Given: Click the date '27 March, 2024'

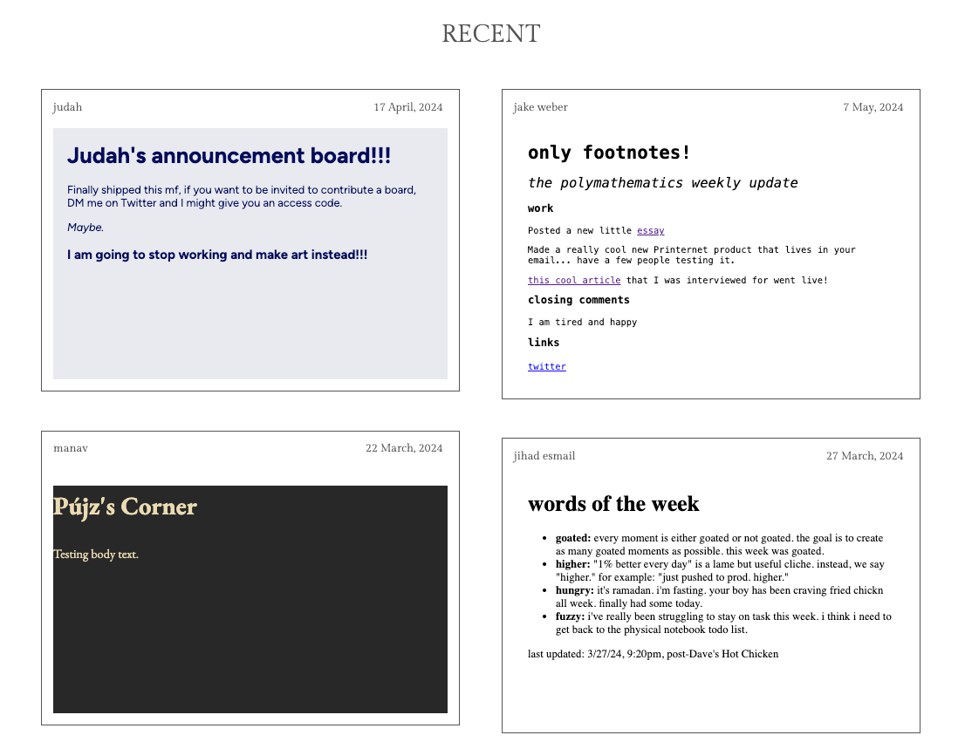Looking at the screenshot, I should (x=864, y=456).
